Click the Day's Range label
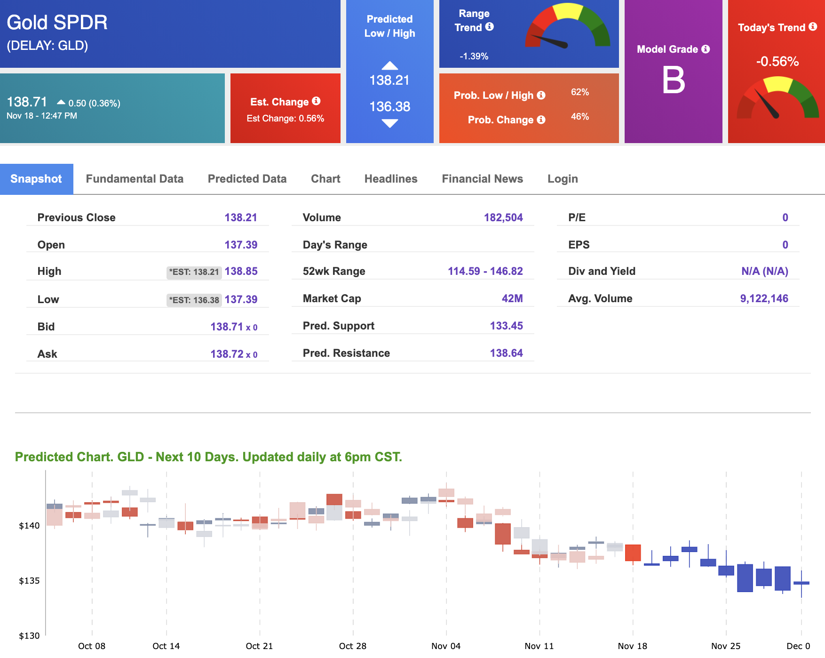The width and height of the screenshot is (825, 658). pyautogui.click(x=335, y=245)
